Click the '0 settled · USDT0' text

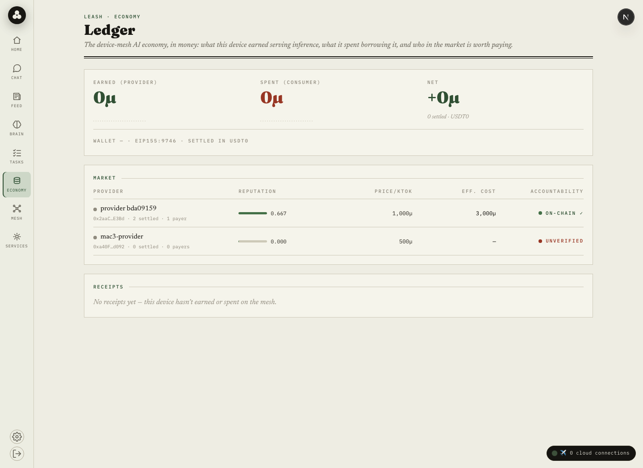(x=448, y=117)
